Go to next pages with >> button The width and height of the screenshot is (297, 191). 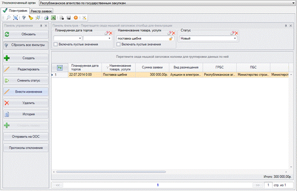click(258, 185)
